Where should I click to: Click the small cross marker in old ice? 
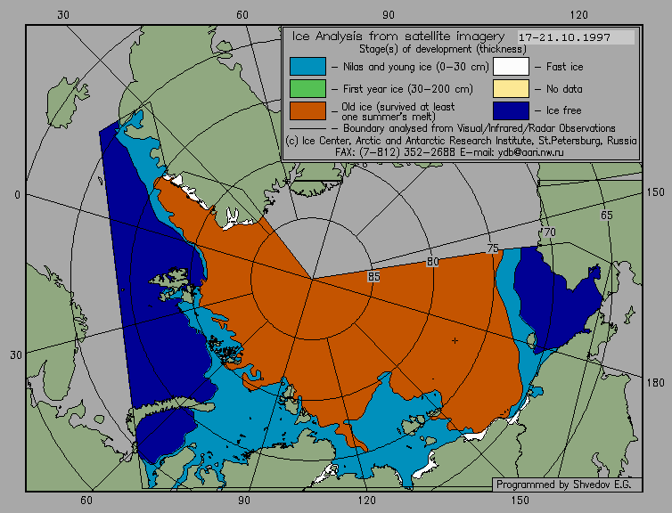coord(455,340)
